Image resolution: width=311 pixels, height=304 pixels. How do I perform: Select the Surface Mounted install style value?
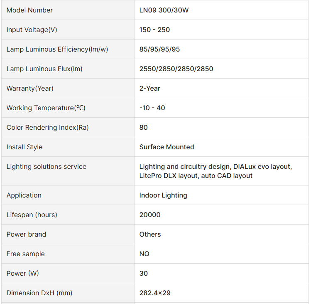[x=167, y=147]
